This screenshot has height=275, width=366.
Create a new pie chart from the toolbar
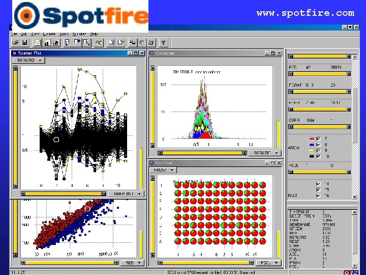(56, 43)
